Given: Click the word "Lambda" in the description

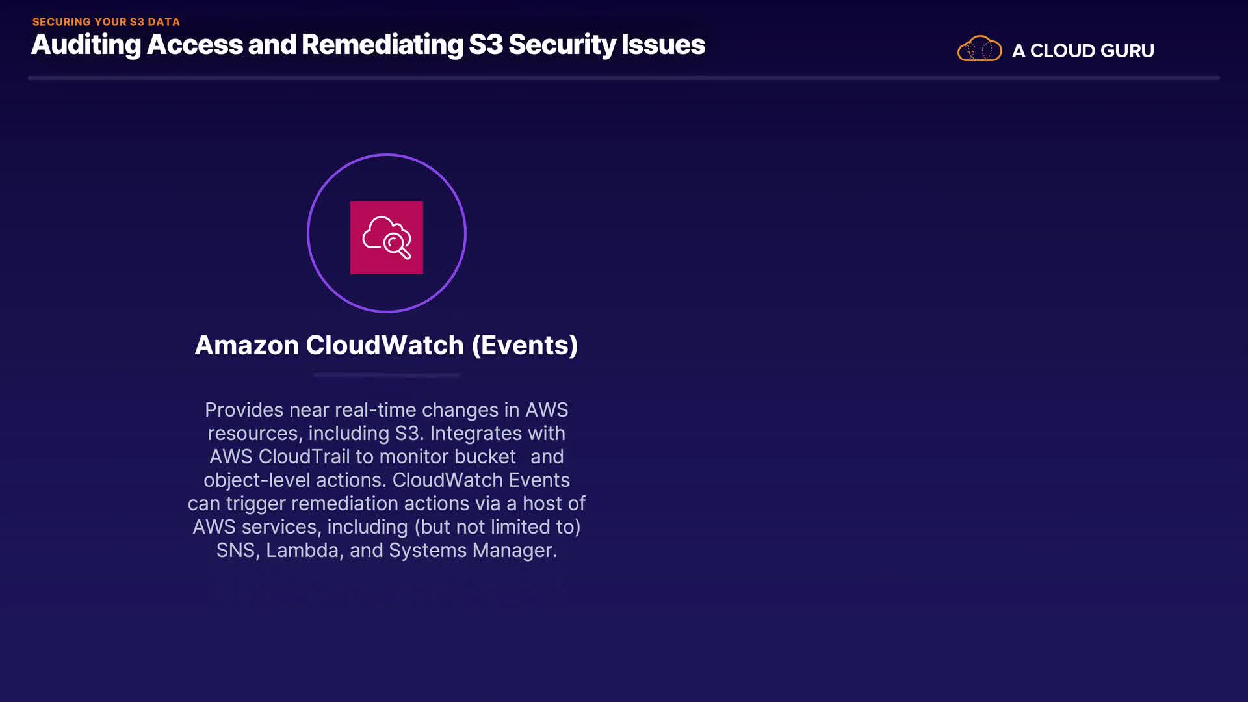Looking at the screenshot, I should 302,551.
